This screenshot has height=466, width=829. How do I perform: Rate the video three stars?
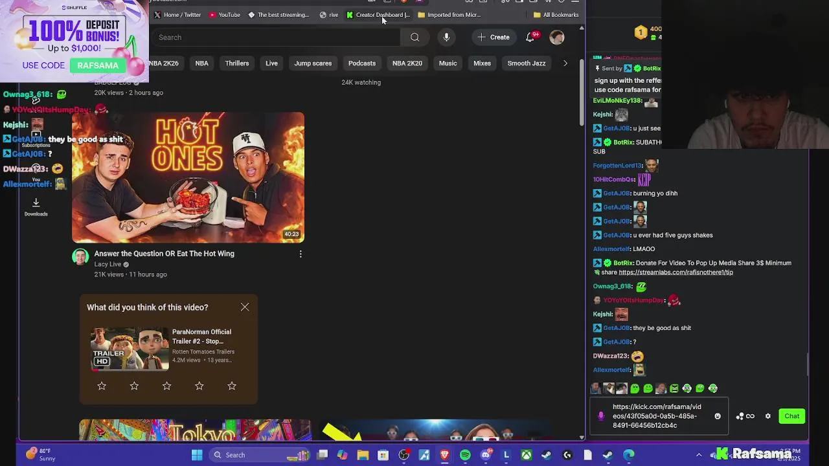166,386
